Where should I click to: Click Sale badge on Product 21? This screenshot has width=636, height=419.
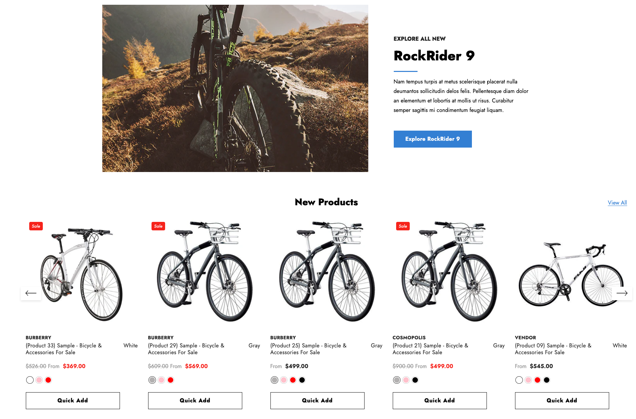coord(403,226)
